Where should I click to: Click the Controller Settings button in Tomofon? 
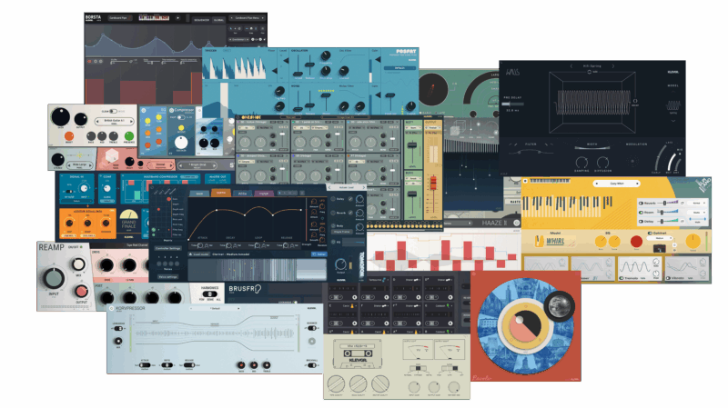click(168, 248)
